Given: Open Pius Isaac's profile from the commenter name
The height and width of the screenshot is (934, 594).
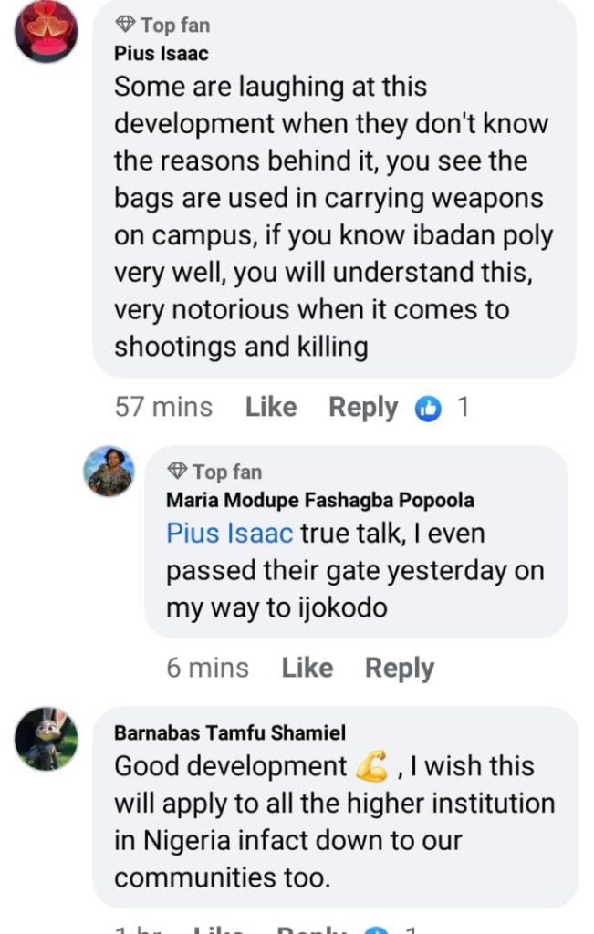Looking at the screenshot, I should 162,53.
